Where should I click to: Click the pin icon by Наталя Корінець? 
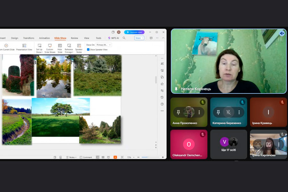click(x=176, y=89)
